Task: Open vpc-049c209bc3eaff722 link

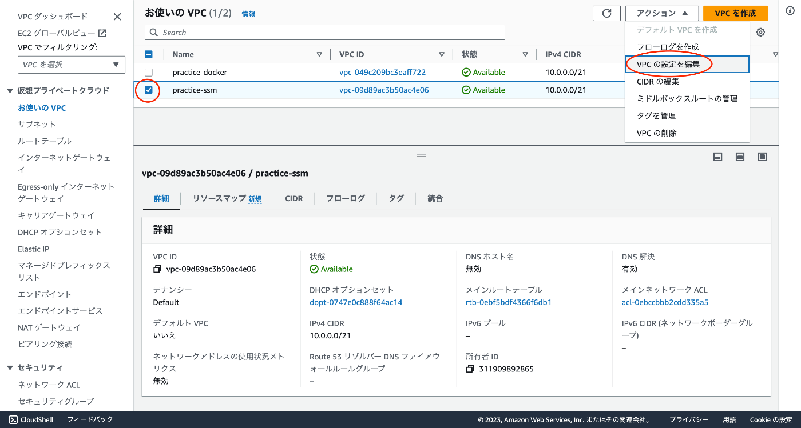Action: click(382, 73)
